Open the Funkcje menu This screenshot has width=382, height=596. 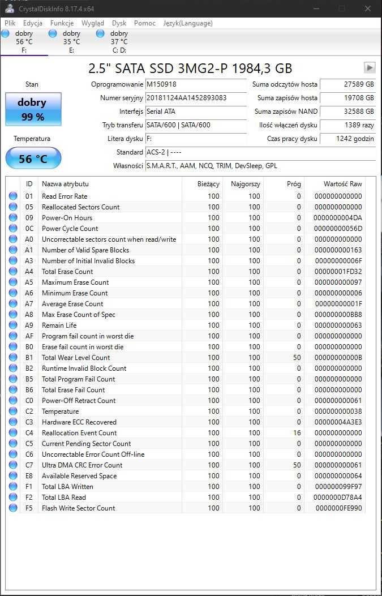point(62,23)
